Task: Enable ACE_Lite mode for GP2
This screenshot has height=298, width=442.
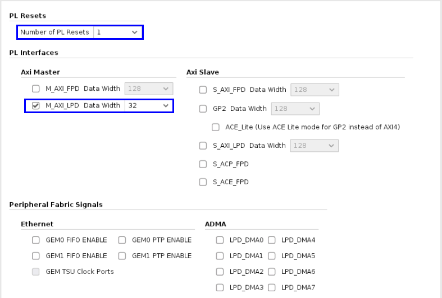Action: 216,127
